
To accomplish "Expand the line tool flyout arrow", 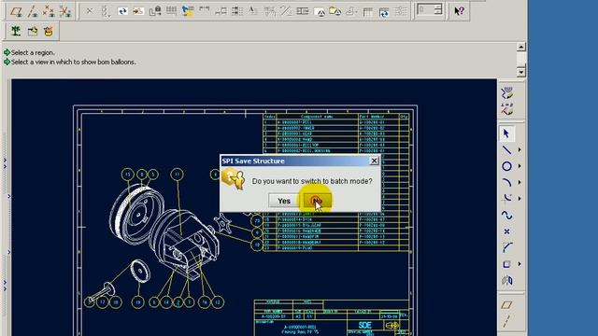I will point(520,150).
